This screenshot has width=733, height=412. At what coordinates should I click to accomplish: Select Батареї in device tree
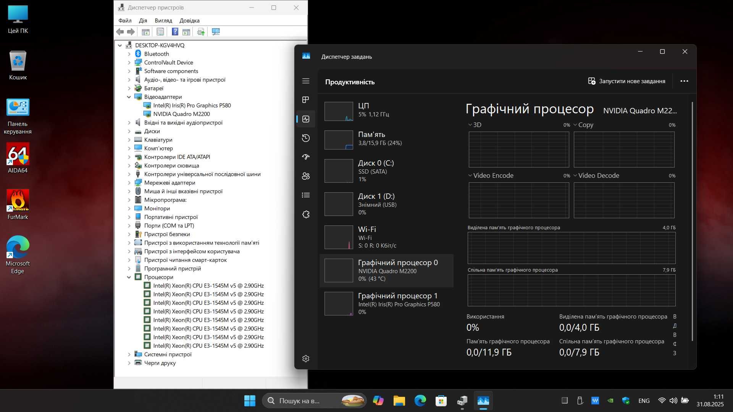[154, 88]
